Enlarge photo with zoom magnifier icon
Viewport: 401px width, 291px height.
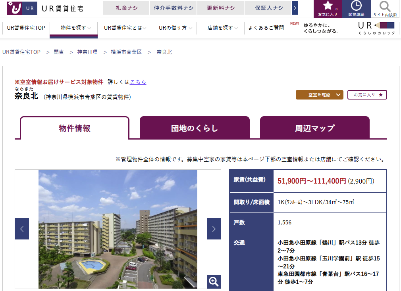click(x=214, y=281)
